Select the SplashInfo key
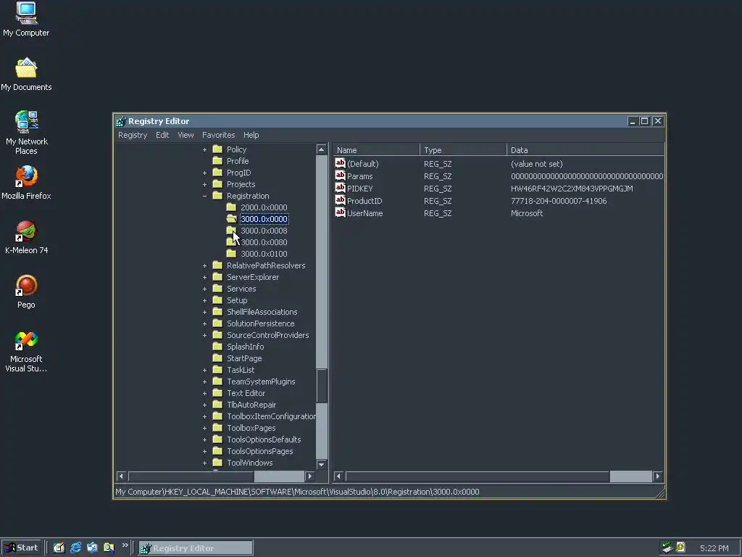 click(245, 347)
